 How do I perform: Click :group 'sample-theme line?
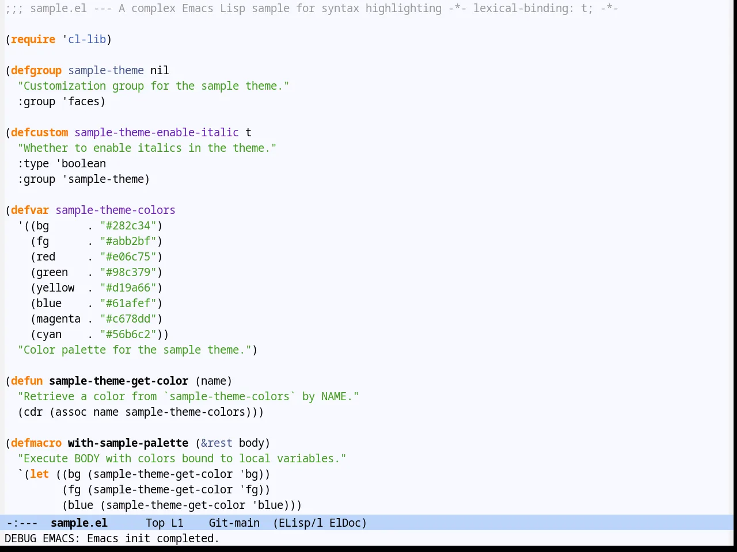pyautogui.click(x=83, y=179)
